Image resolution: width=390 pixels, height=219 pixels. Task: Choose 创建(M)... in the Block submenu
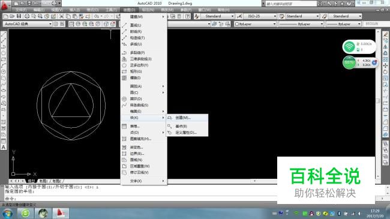click(187, 118)
